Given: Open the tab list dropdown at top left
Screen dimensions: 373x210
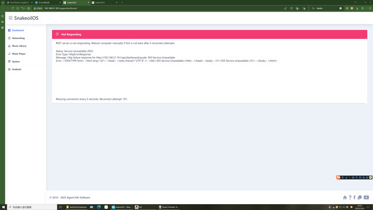Looking at the screenshot, I should [x=3, y=2].
